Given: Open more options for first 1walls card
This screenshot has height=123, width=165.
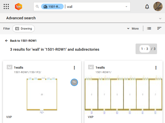Looking at the screenshot, I should click(74, 68).
